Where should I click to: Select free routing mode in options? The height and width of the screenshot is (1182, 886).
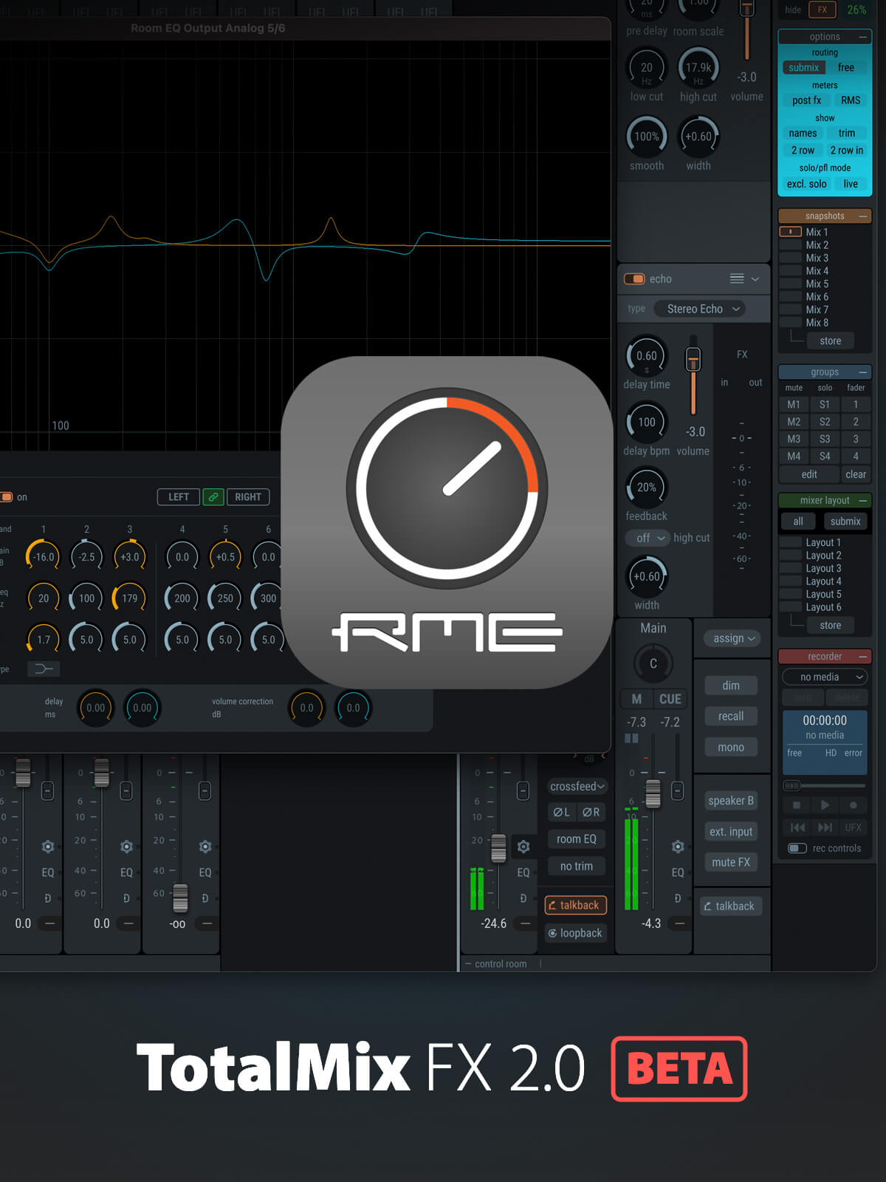846,67
